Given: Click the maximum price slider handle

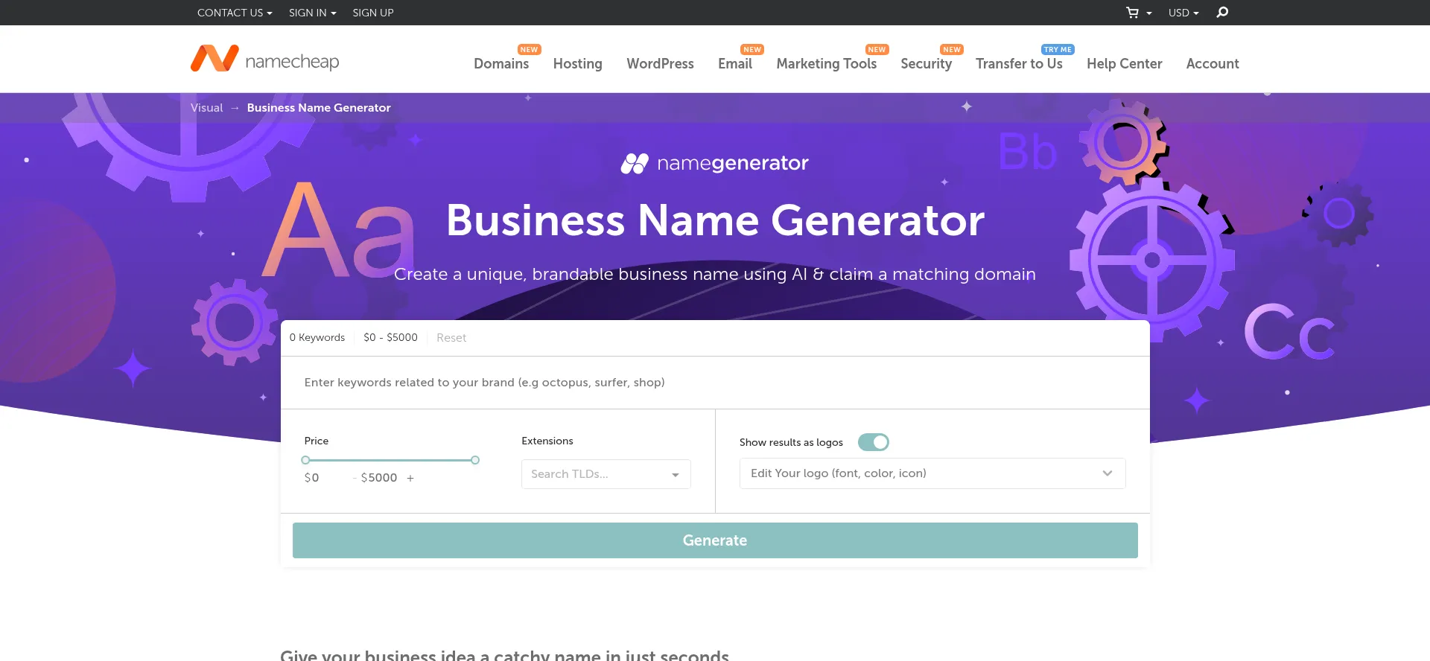Looking at the screenshot, I should (475, 460).
